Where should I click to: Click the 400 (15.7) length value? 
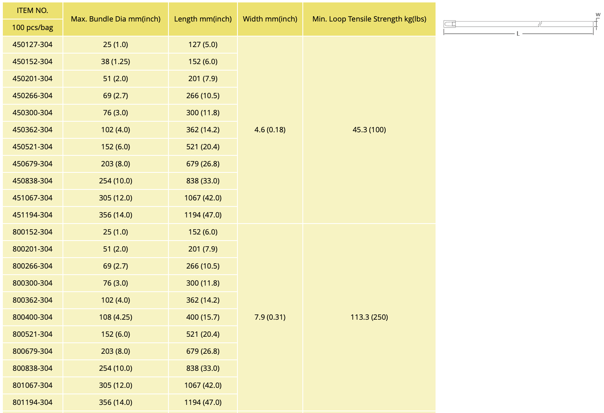203,317
